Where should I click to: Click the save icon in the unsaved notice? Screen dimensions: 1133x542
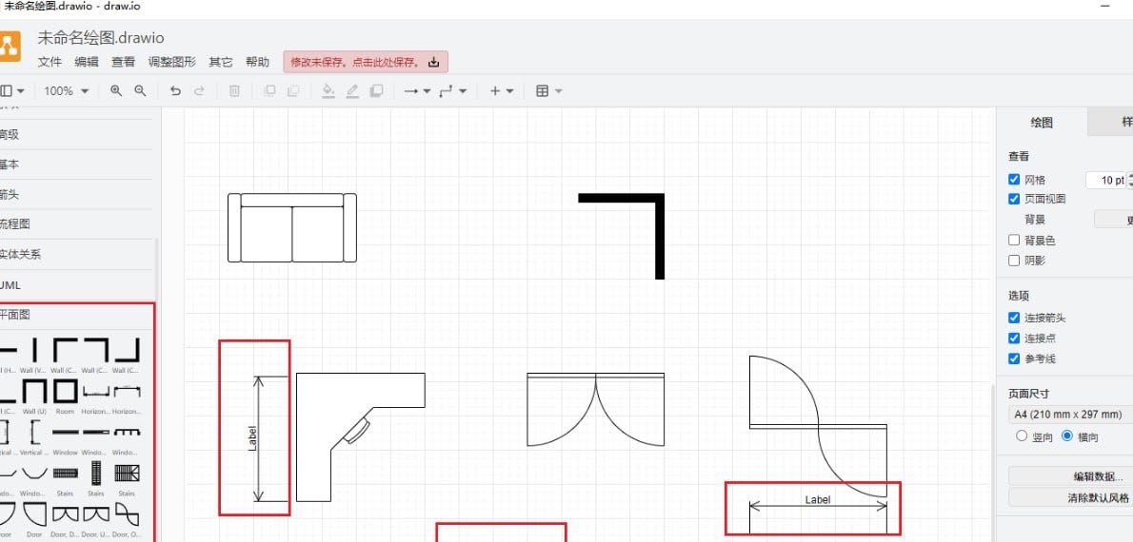(434, 63)
